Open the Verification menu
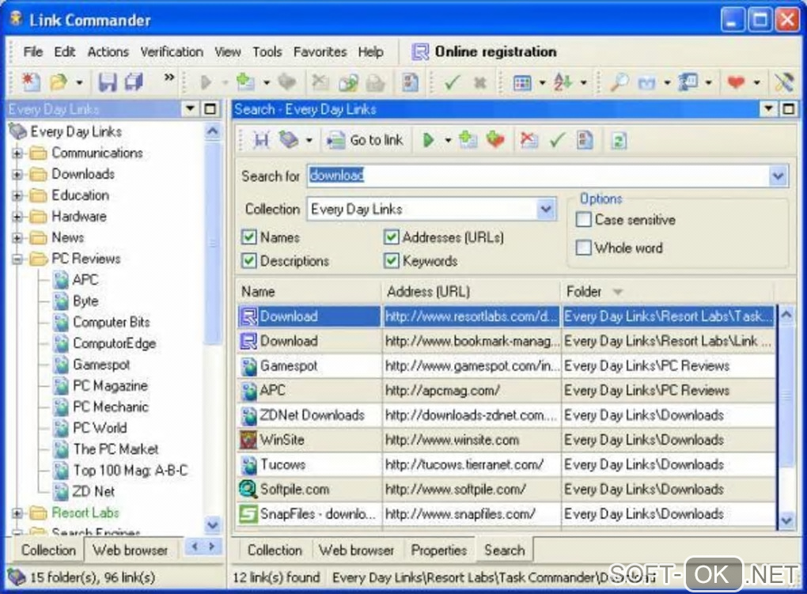807x594 pixels. click(172, 52)
